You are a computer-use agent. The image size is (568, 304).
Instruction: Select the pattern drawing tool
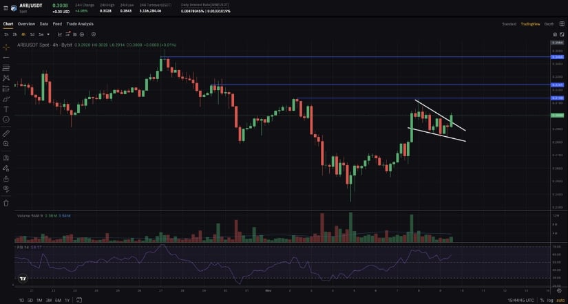click(x=6, y=78)
